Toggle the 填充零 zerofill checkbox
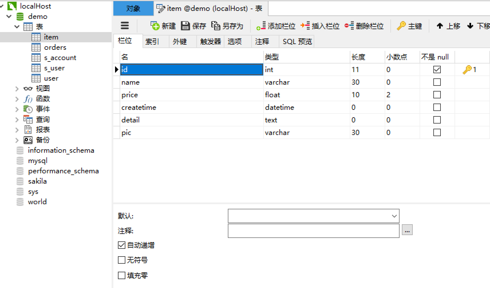 point(122,275)
